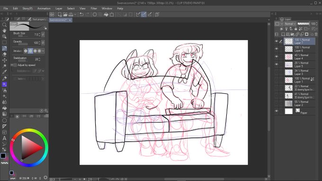Image resolution: width=322 pixels, height=181 pixels.
Task: Open Opacity dynamics button
Action: pos(43,43)
